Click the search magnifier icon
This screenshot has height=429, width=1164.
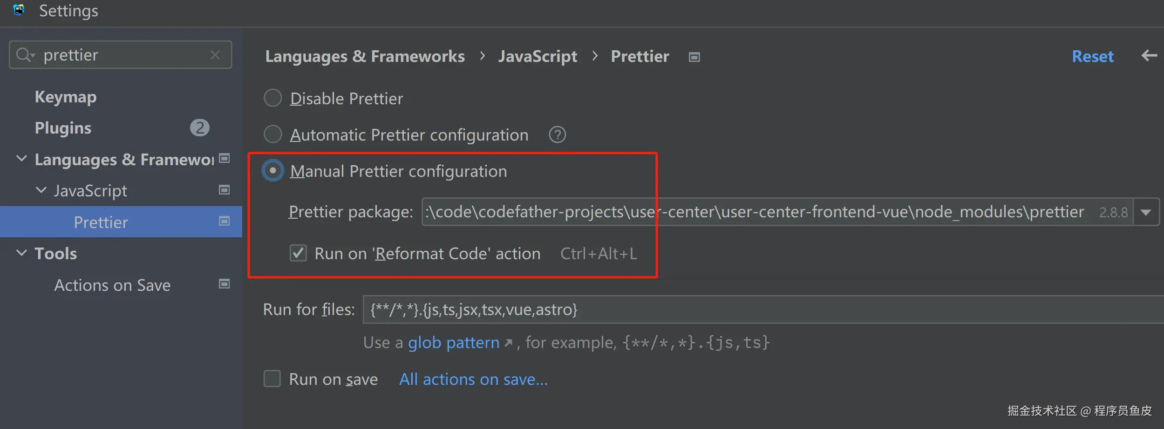pos(23,55)
